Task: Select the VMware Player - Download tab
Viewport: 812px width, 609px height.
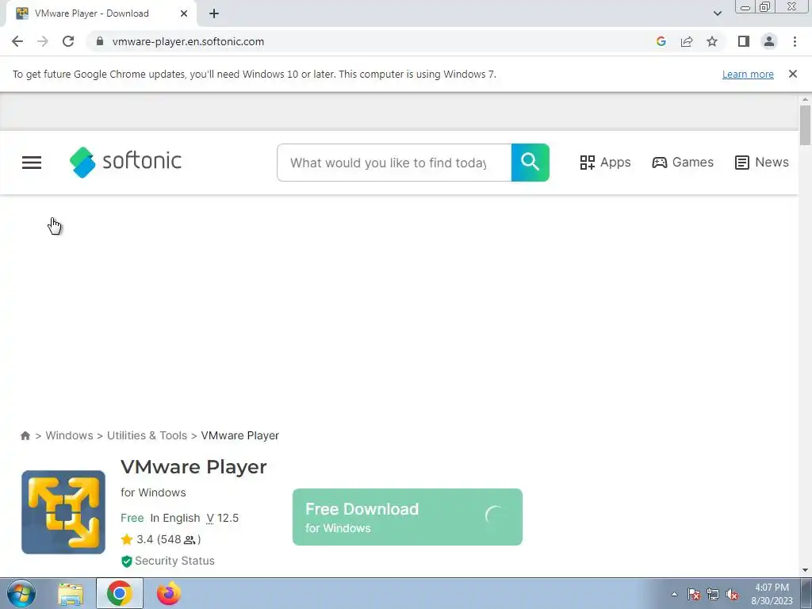Action: [x=101, y=13]
